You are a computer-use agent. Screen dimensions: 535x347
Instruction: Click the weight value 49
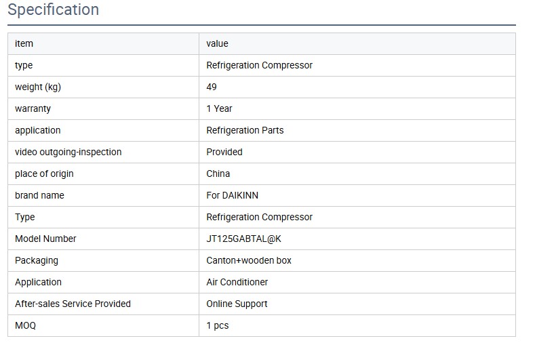point(212,87)
